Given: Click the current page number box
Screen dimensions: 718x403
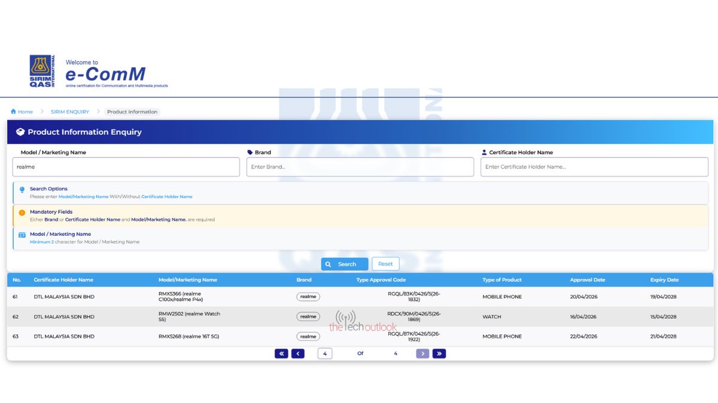Looking at the screenshot, I should pyautogui.click(x=325, y=353).
